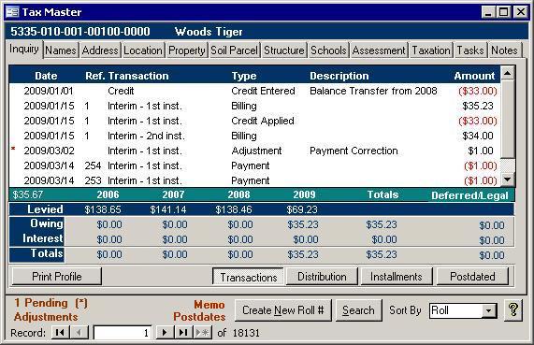Jump to last record arrow
The width and height of the screenshot is (534, 345).
coord(183,333)
